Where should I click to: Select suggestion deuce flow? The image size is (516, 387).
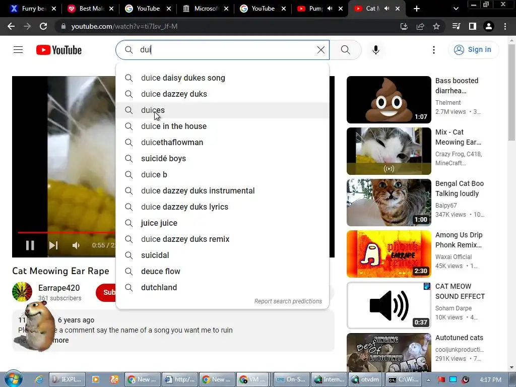click(222, 271)
